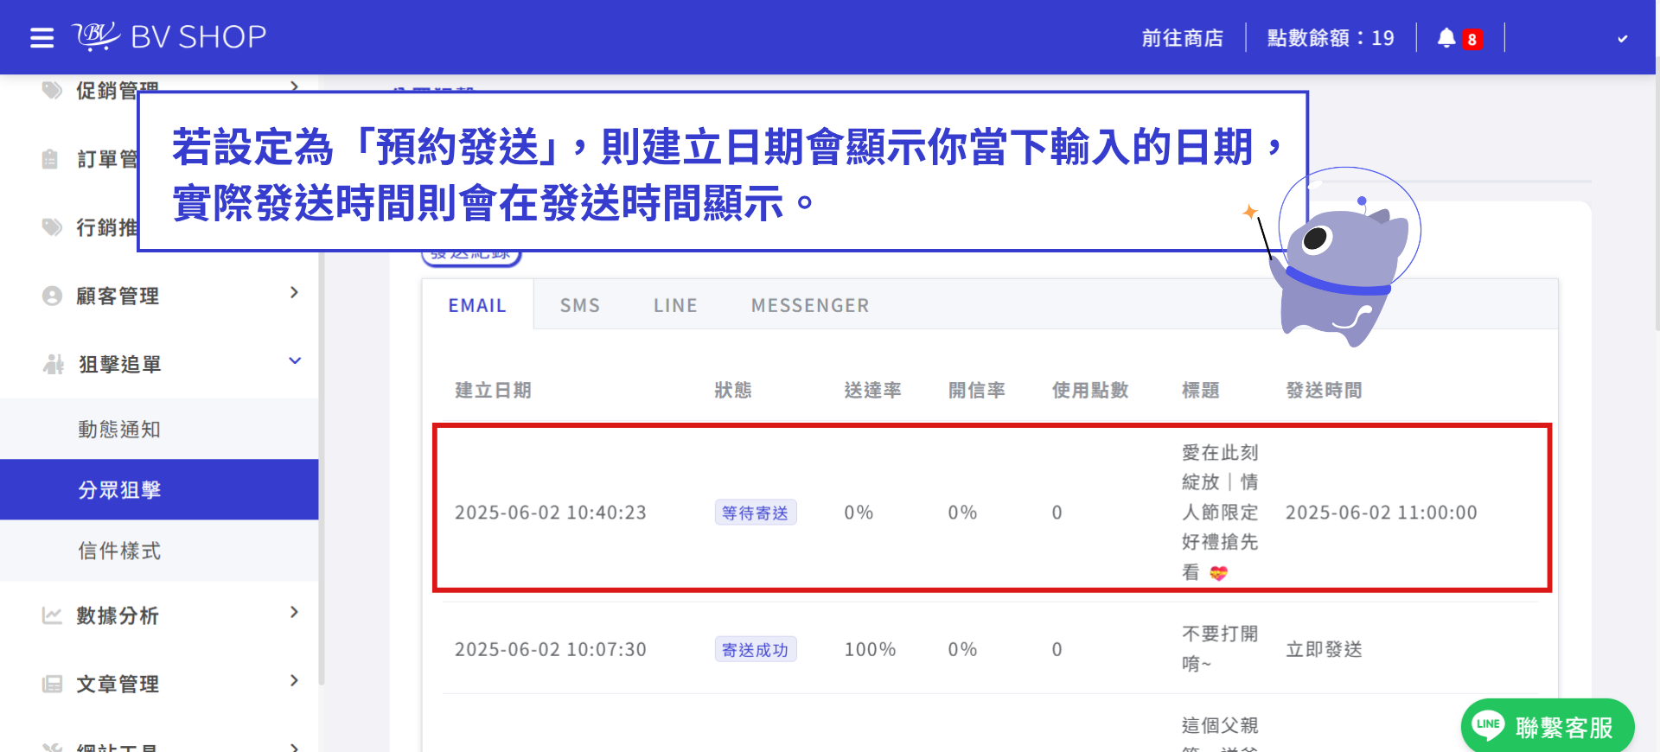Open 信件樣式 submenu item
The image size is (1660, 752).
159,551
